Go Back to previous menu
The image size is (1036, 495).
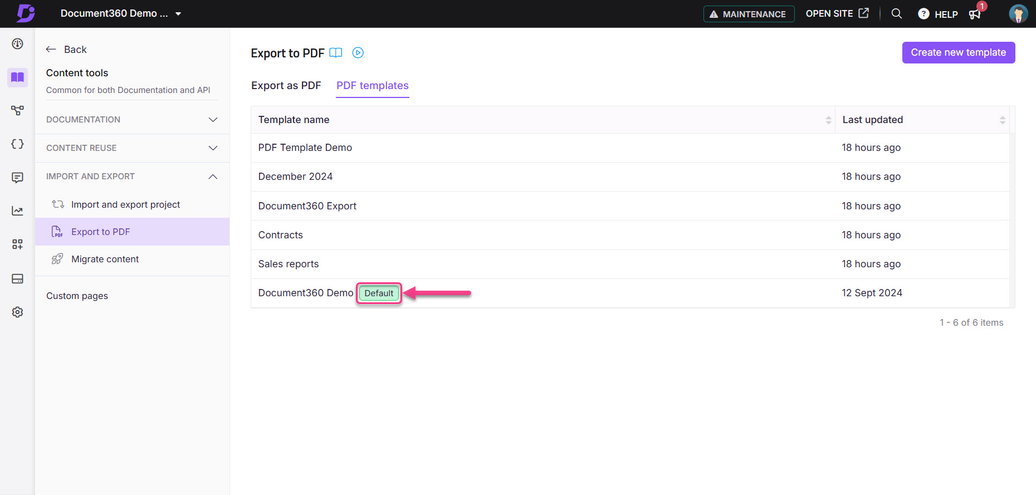(66, 50)
